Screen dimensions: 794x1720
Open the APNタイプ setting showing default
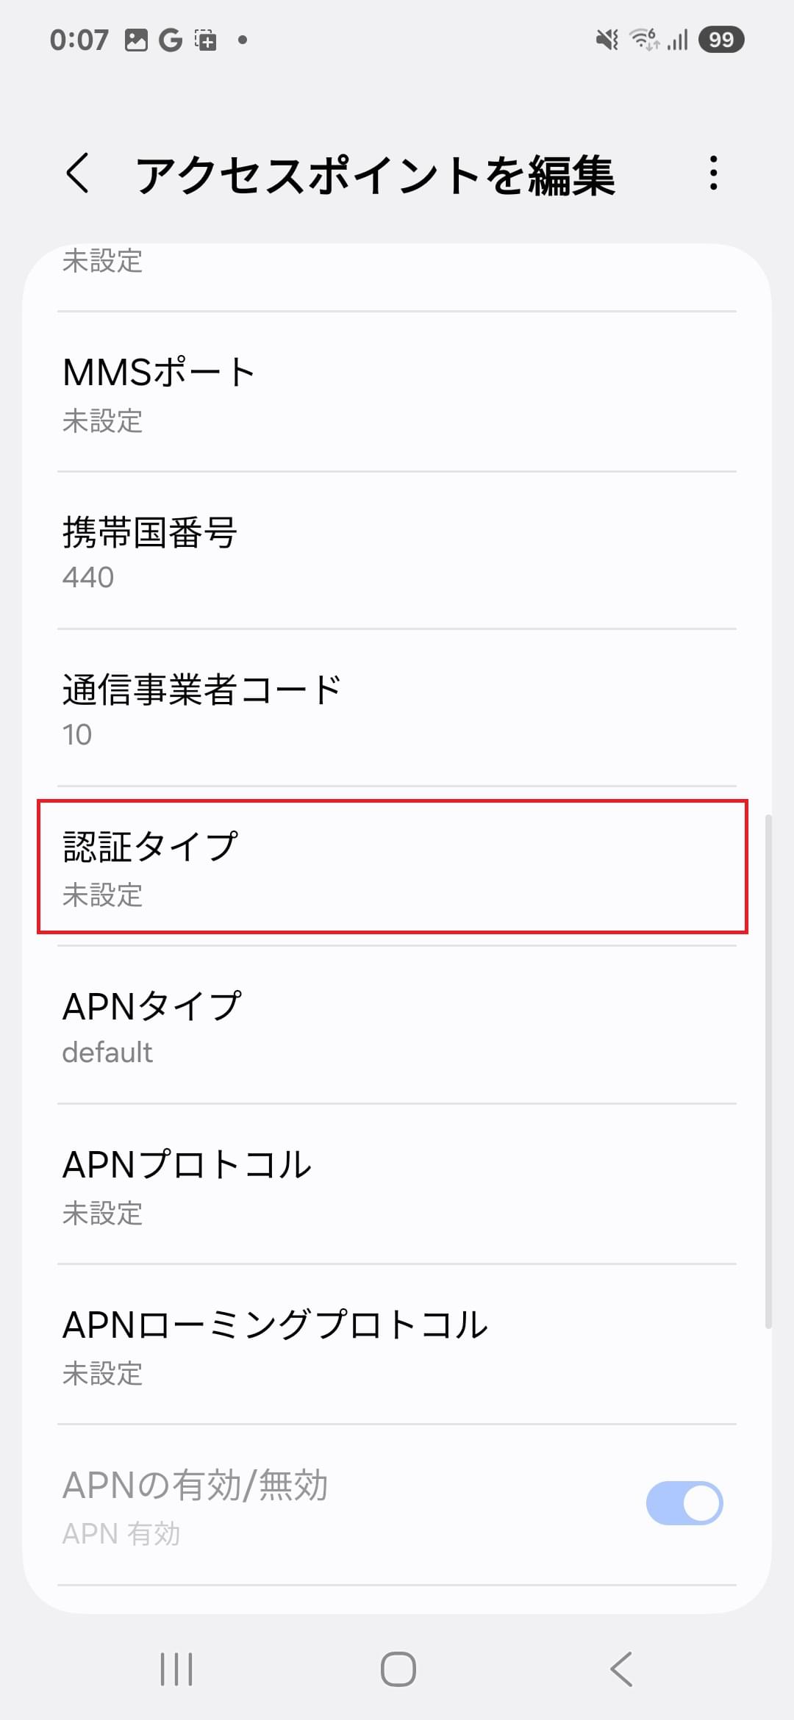(397, 1026)
